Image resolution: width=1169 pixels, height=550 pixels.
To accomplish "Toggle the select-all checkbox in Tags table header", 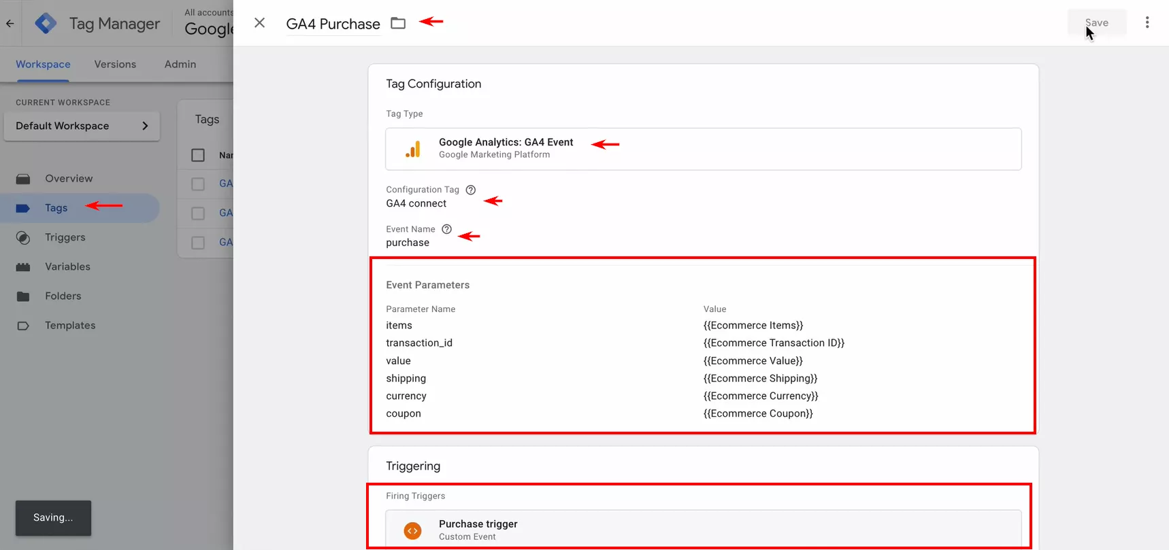I will [198, 155].
